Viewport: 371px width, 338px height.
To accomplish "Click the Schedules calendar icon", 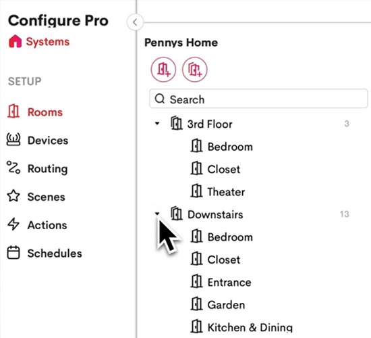I will click(x=13, y=253).
